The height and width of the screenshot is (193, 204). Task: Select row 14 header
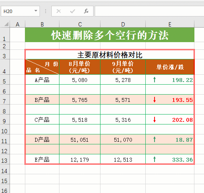(5, 169)
